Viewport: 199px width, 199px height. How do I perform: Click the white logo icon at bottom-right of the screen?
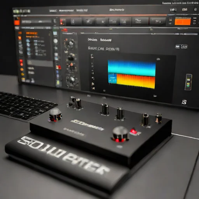(x=184, y=102)
